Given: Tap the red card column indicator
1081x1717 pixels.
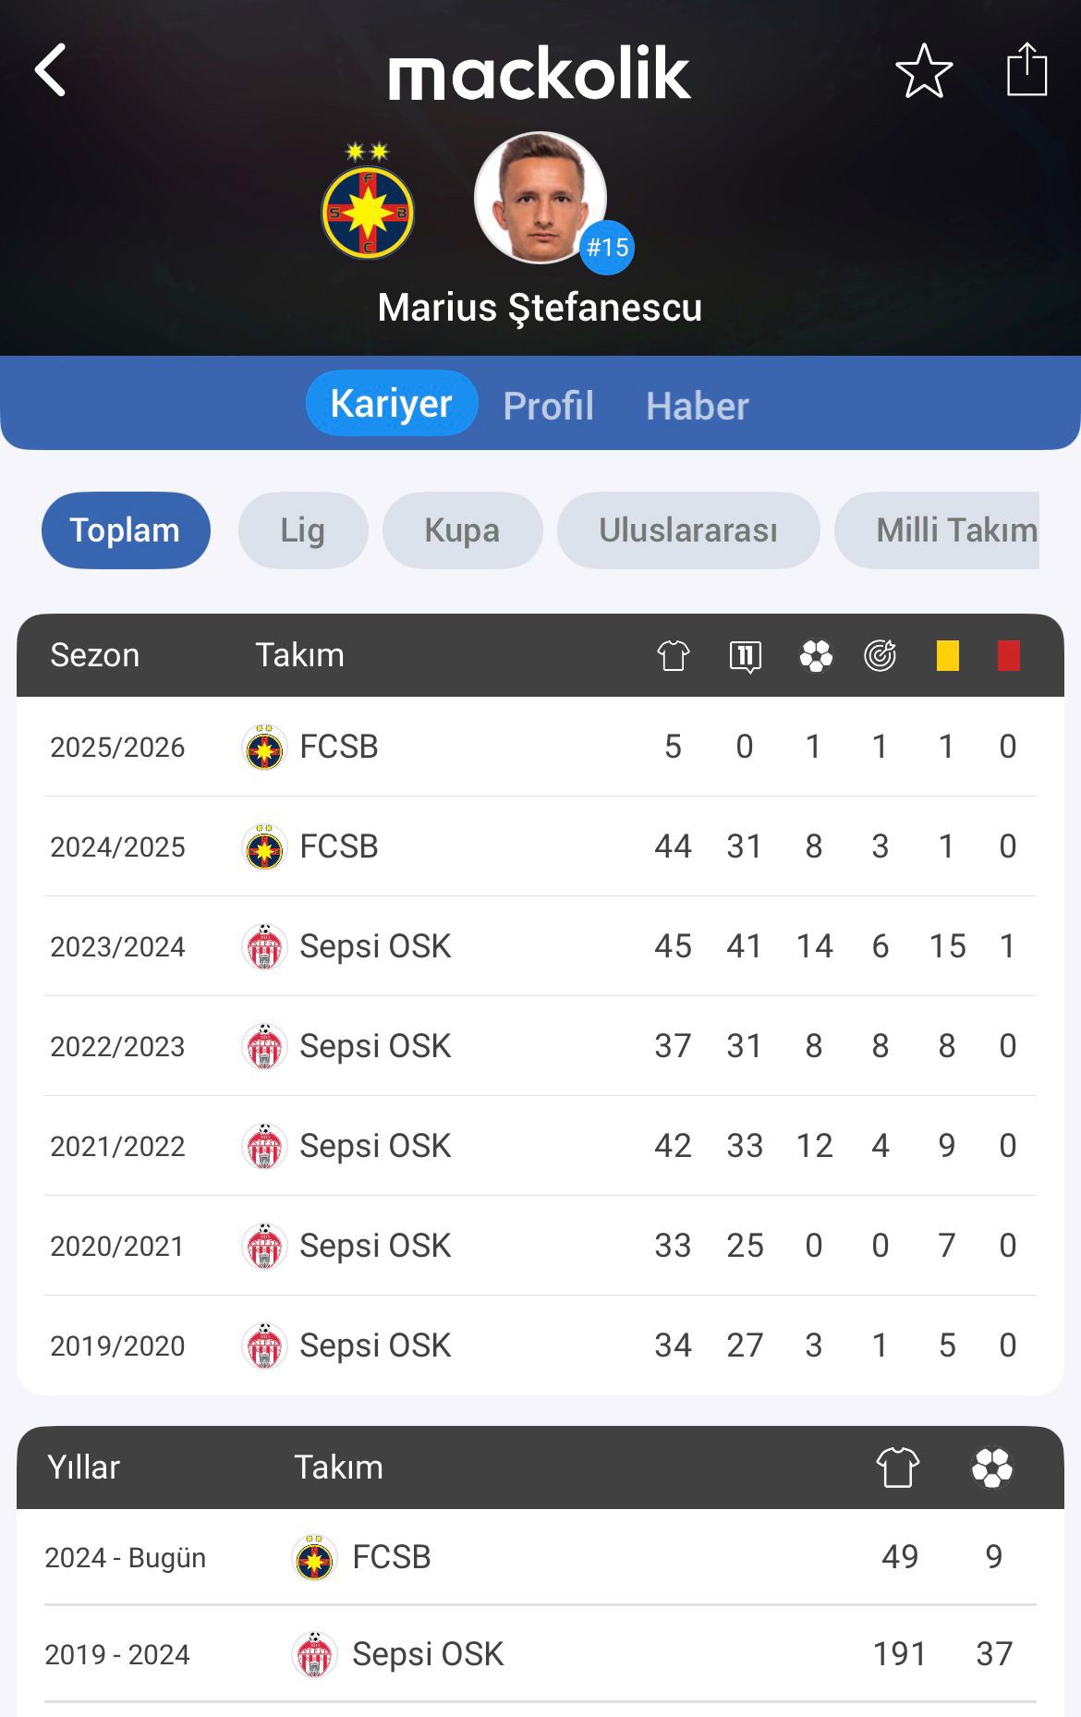Looking at the screenshot, I should [1009, 655].
